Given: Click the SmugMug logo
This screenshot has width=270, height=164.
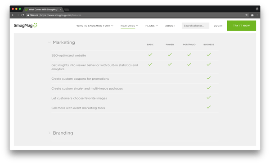Looking at the screenshot, I should 26,26.
